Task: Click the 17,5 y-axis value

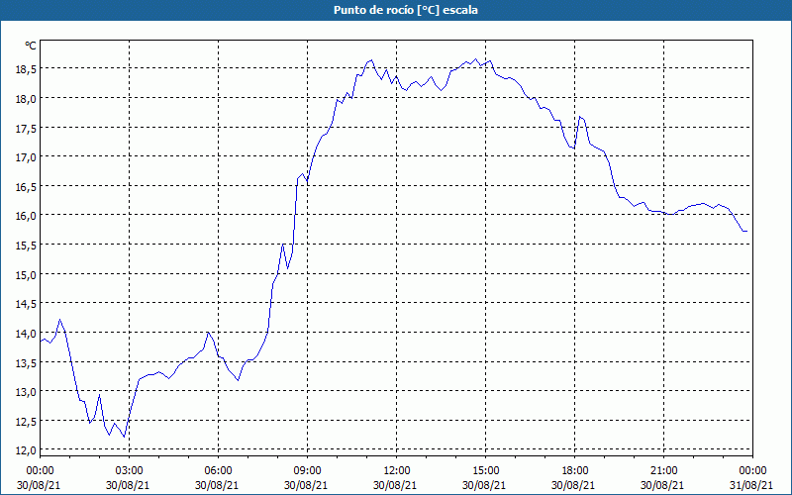Action: 26,129
